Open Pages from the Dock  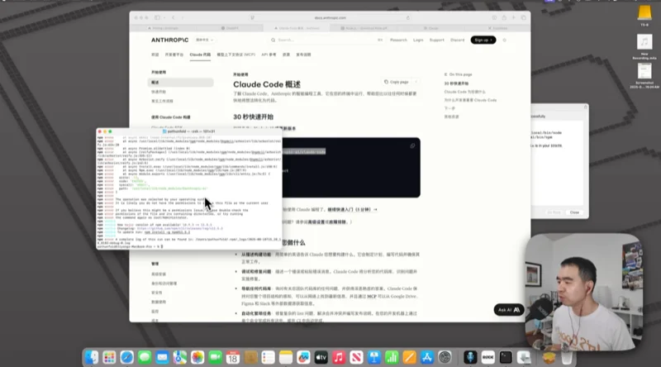click(409, 358)
